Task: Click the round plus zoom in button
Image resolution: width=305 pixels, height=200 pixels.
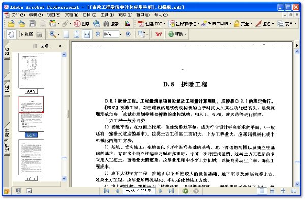Action: click(128, 34)
